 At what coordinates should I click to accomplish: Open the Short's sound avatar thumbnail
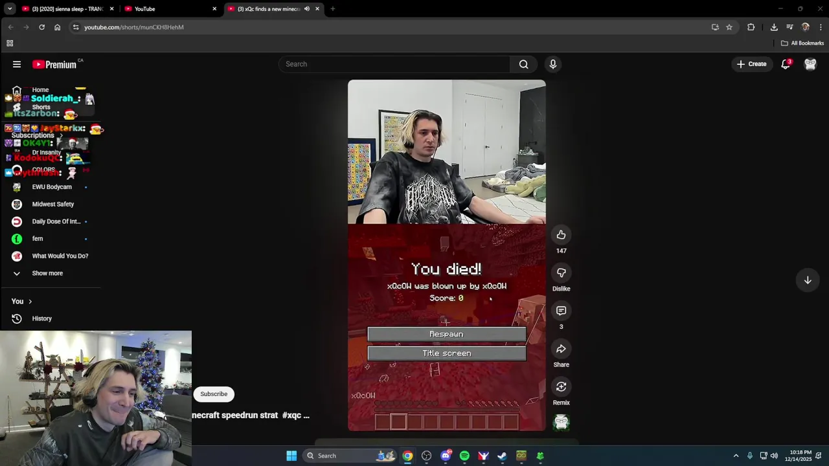(561, 422)
